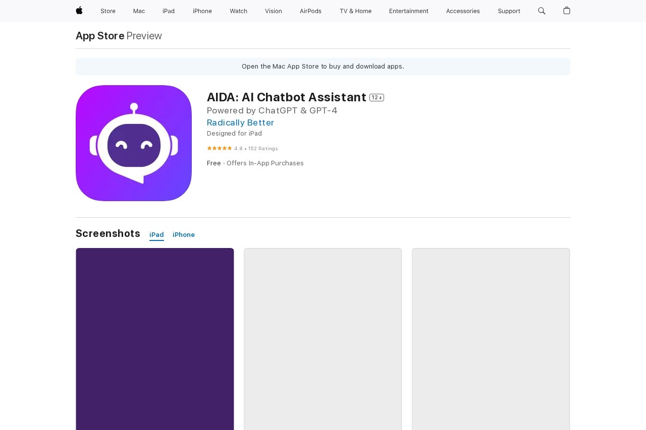Click the AIDA: AI Chatbot Assistant title
646x430 pixels.
pos(287,97)
